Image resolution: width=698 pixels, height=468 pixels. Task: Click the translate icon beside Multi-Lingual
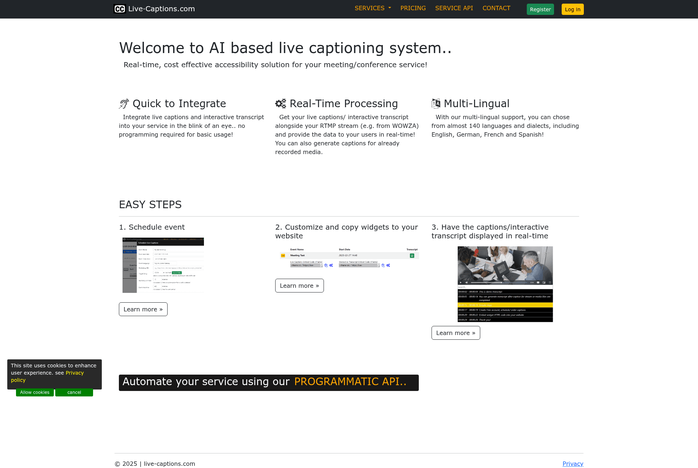(436, 104)
